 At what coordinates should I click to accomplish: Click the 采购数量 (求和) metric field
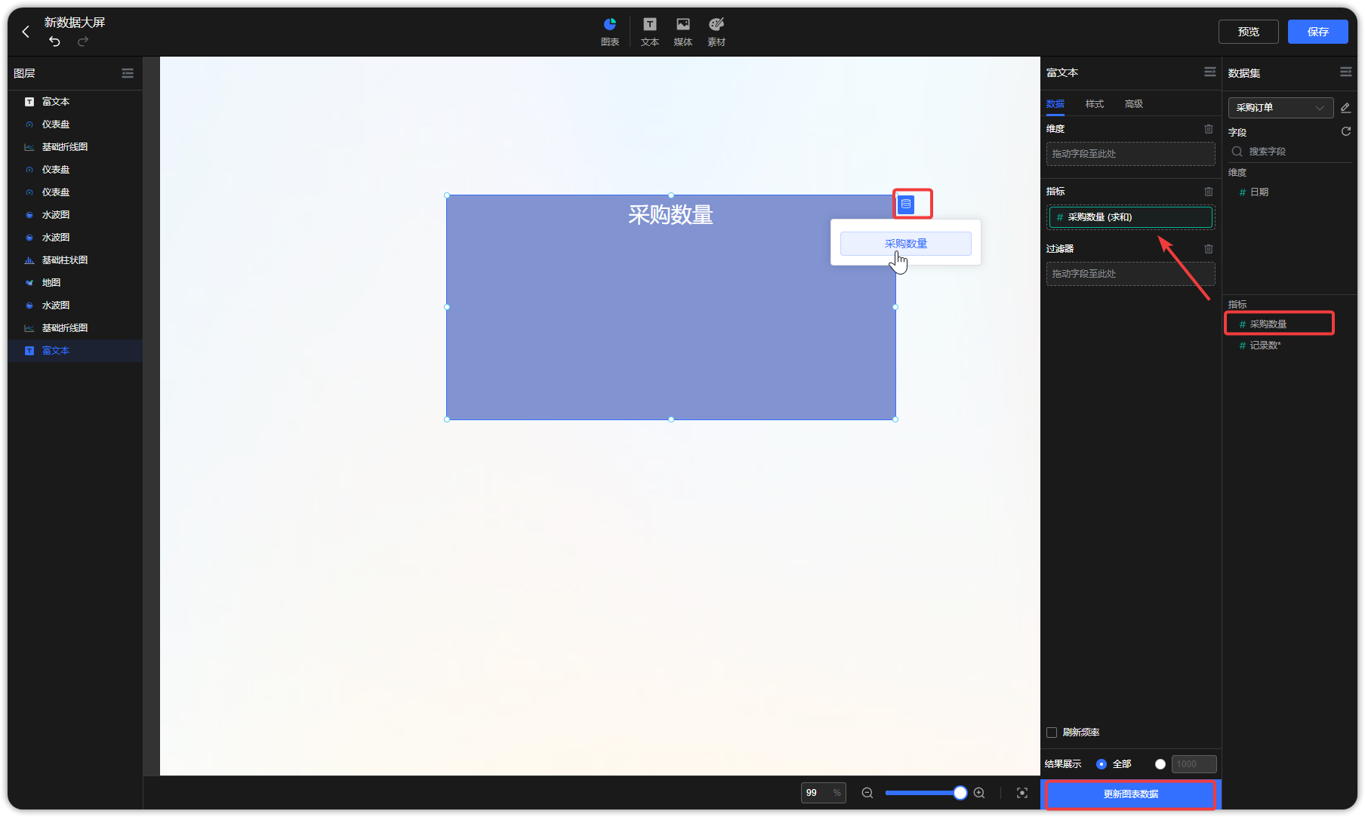click(1131, 217)
